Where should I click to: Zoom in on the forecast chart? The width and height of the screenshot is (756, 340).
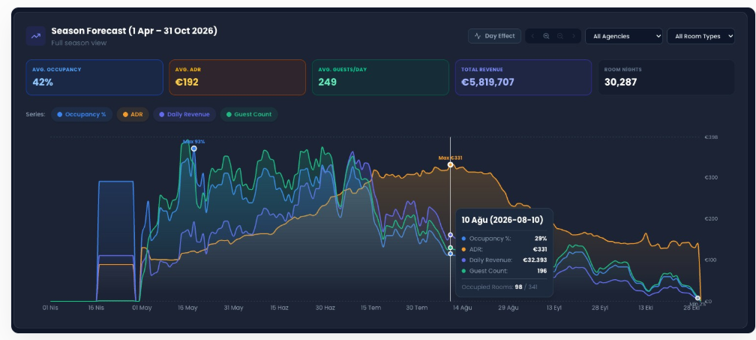[x=546, y=36]
